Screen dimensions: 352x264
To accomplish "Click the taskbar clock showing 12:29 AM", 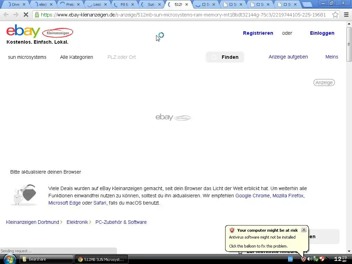I will (341, 259).
